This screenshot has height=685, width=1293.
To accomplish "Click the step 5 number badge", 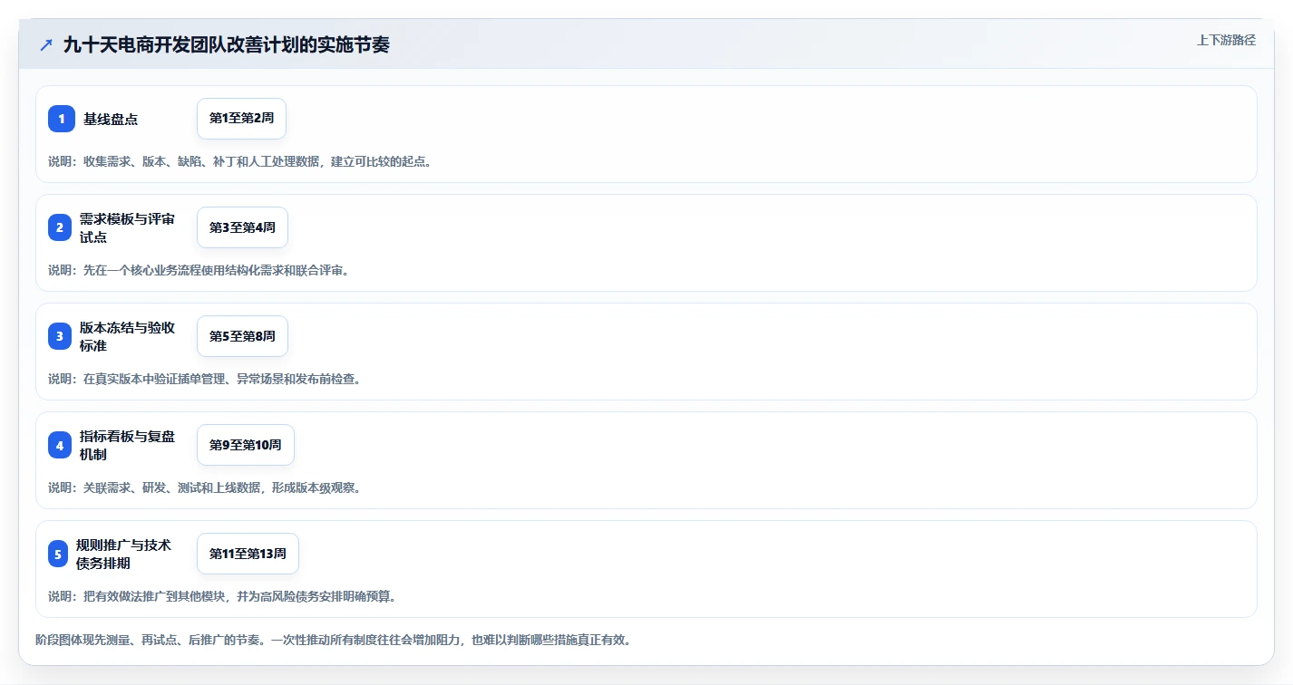I will coord(58,554).
